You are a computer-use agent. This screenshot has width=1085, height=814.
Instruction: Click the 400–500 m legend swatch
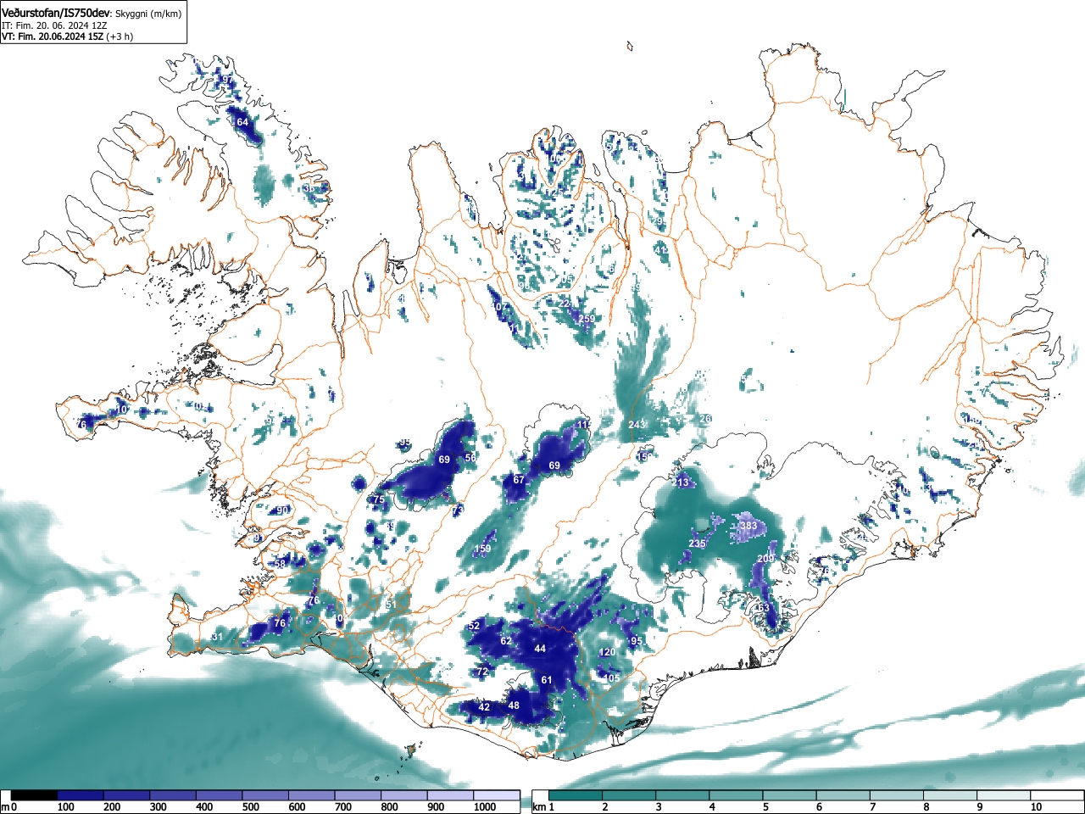(x=220, y=795)
